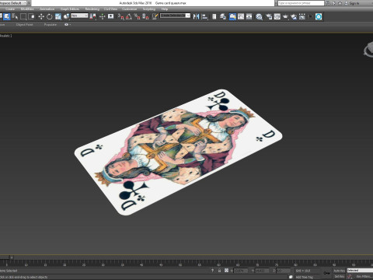Click the ViewCube navigation widget
The image size is (373, 280).
[368, 50]
